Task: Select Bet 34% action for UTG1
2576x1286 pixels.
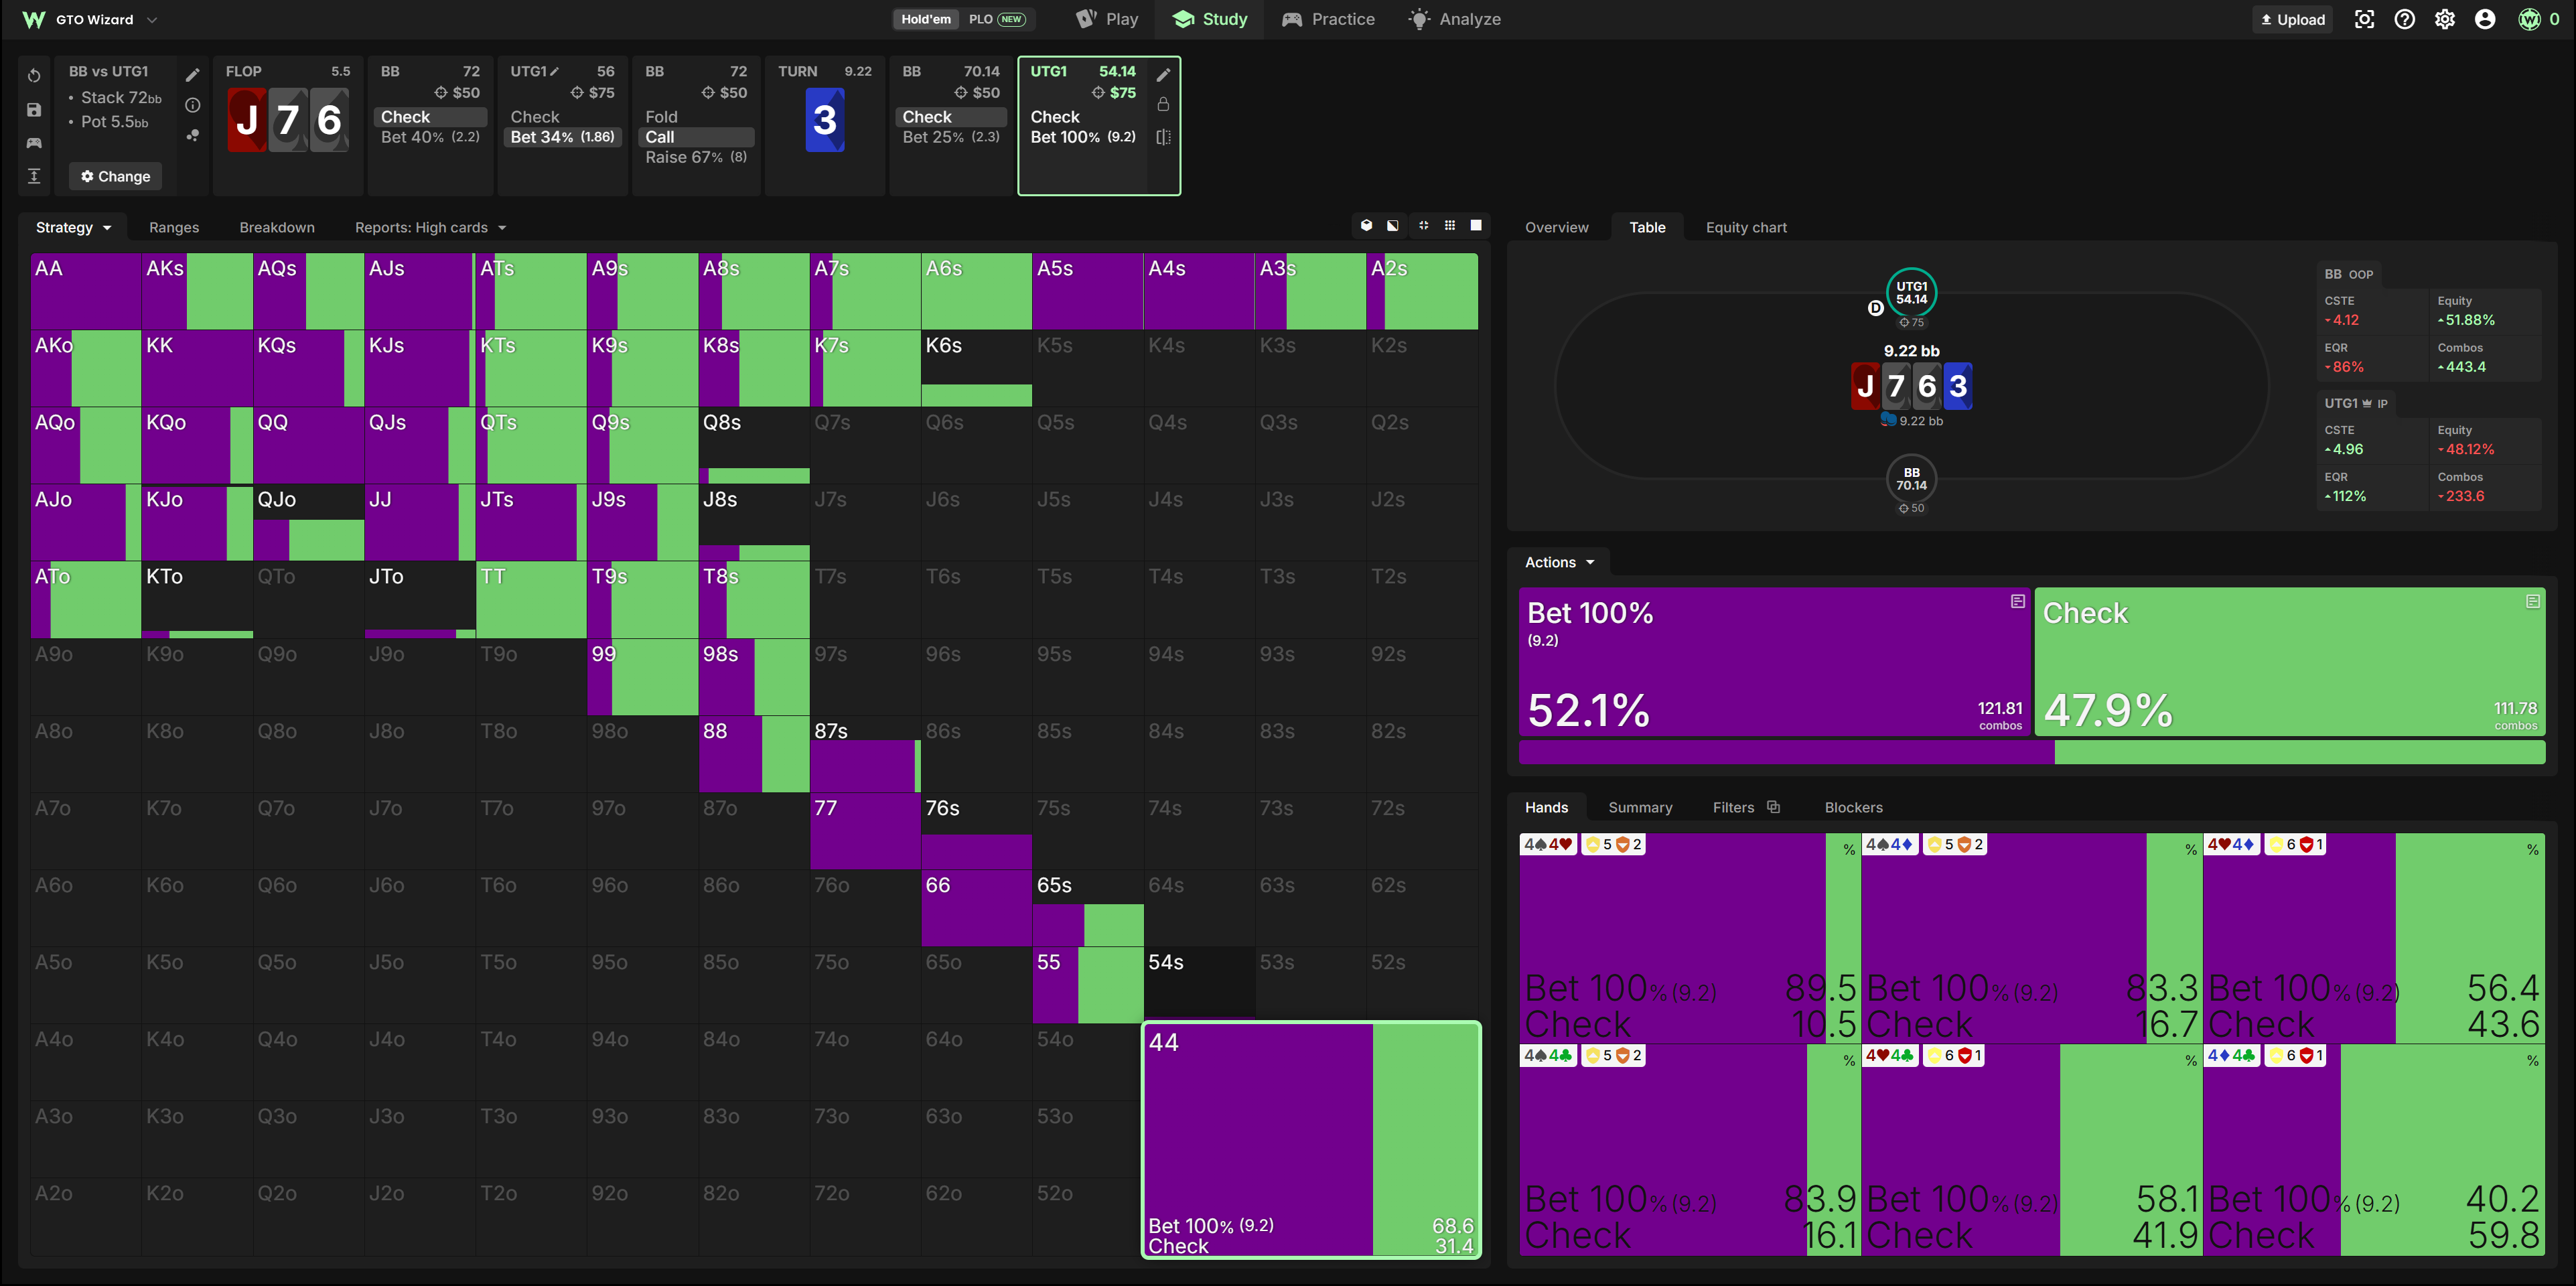Action: click(x=562, y=137)
